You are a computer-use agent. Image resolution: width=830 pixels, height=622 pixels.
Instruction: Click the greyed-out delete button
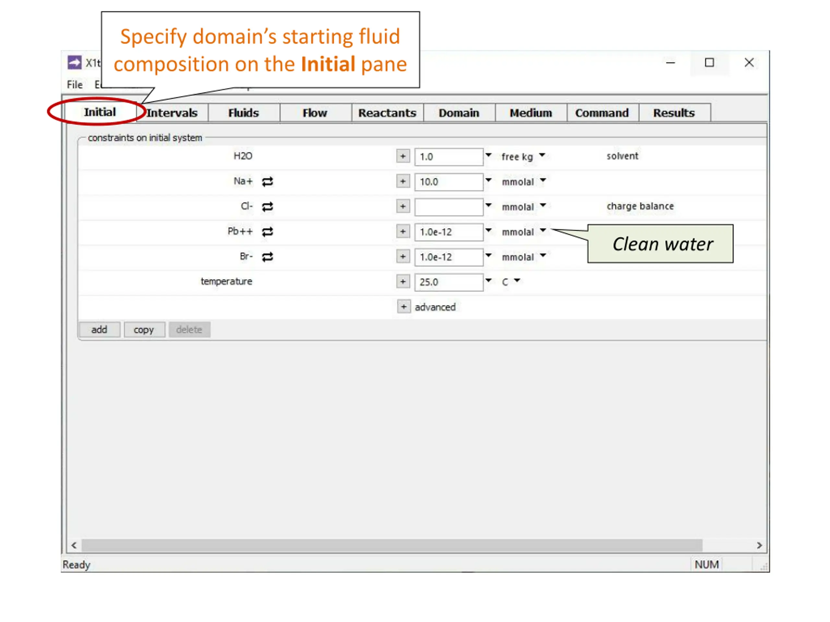coord(189,330)
